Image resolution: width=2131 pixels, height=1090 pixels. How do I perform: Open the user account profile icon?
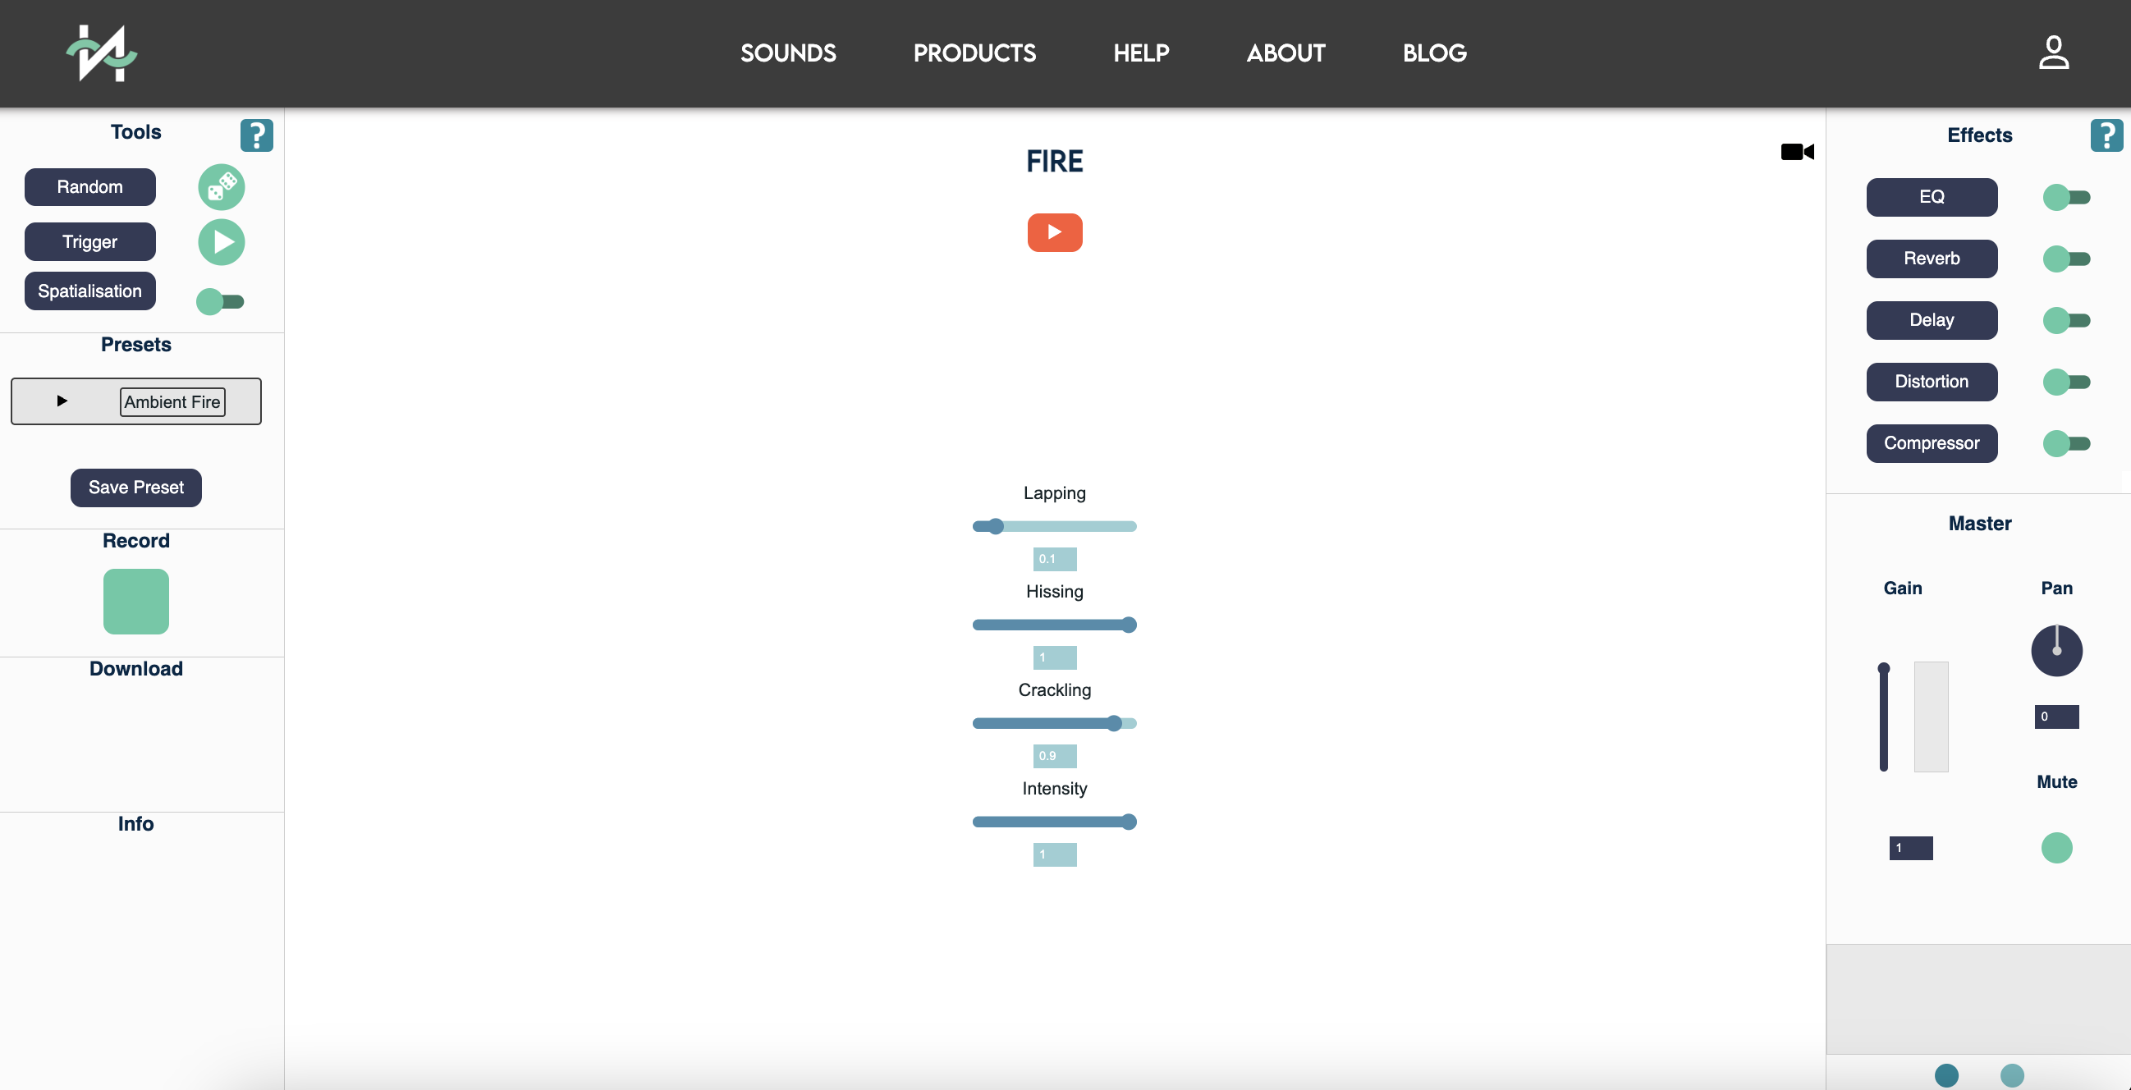[2053, 53]
